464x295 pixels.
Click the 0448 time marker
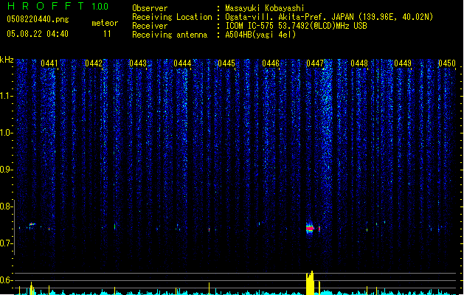coord(359,63)
